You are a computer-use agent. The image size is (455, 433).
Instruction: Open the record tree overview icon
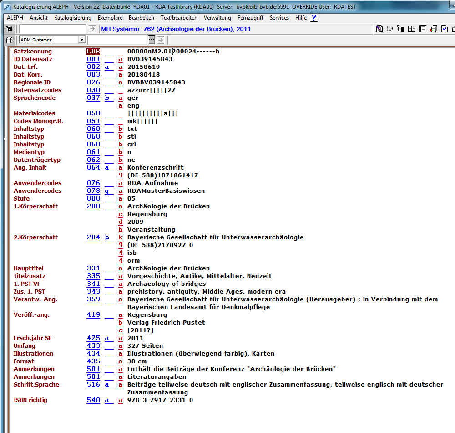(401, 29)
